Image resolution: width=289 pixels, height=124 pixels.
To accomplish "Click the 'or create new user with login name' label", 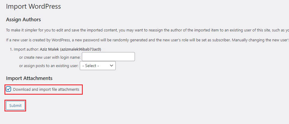I will pos(50,57).
